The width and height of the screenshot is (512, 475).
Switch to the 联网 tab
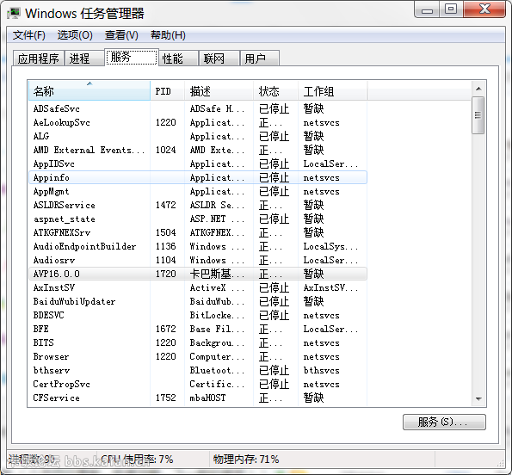(x=219, y=59)
